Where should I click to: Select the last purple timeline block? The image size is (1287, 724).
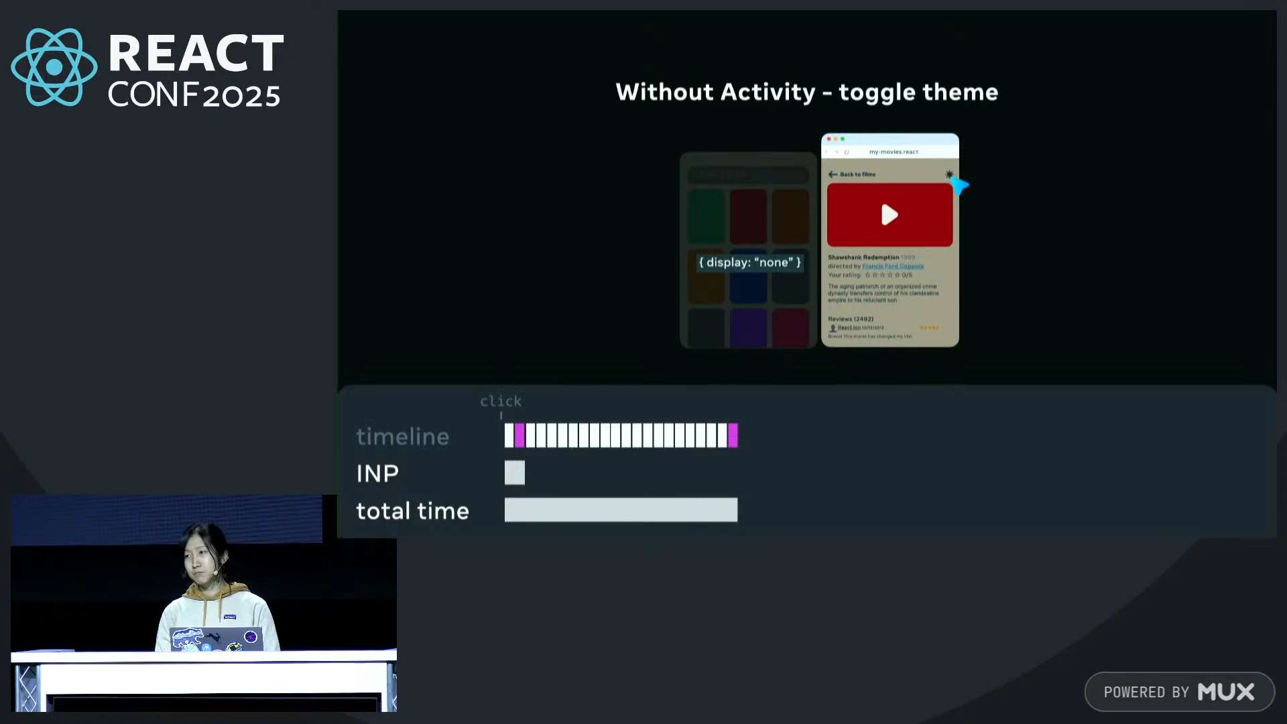tap(733, 436)
